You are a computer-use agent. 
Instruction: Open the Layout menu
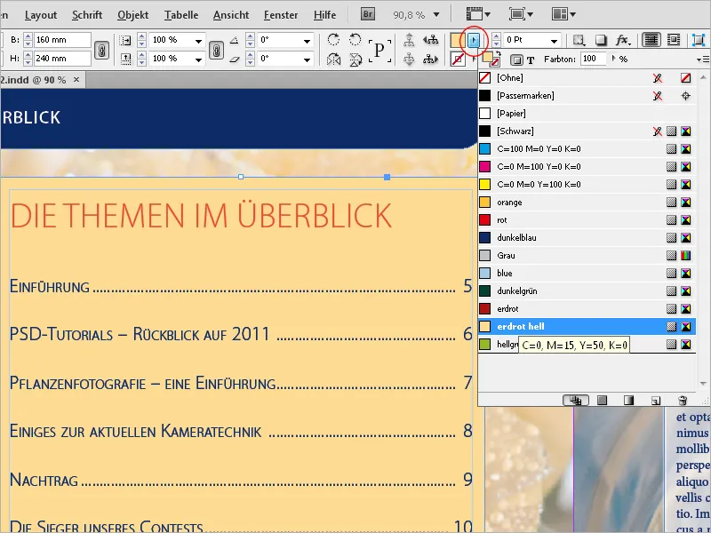[x=41, y=15]
